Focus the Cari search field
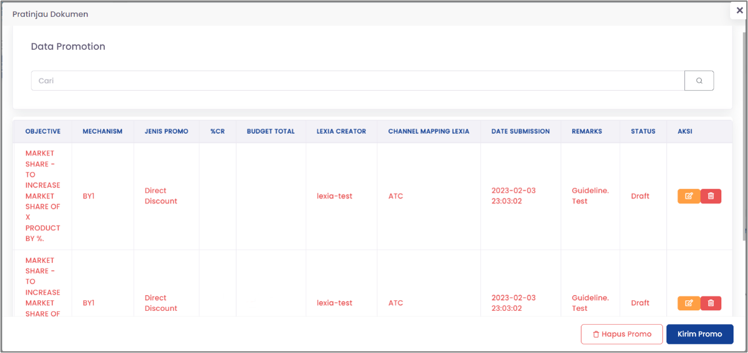The height and width of the screenshot is (353, 748). [x=358, y=80]
